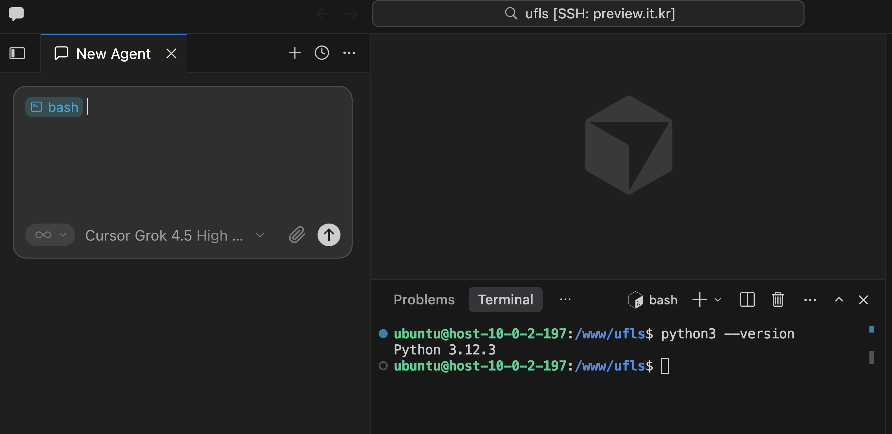This screenshot has width=892, height=434.
Task: Open the ufls SSH search bar
Action: (588, 14)
